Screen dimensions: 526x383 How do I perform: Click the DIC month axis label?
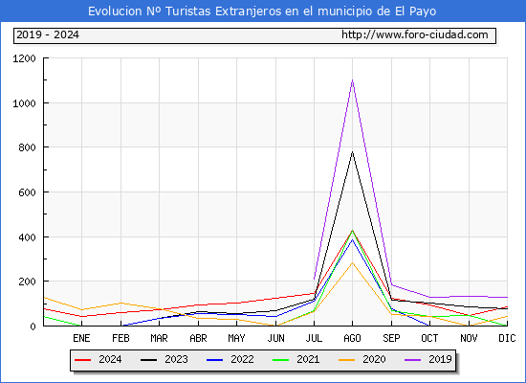[507, 338]
